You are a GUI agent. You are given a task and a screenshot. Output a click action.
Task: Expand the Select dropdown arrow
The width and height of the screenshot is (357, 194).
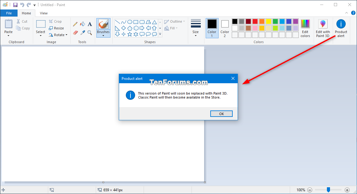click(x=41, y=35)
